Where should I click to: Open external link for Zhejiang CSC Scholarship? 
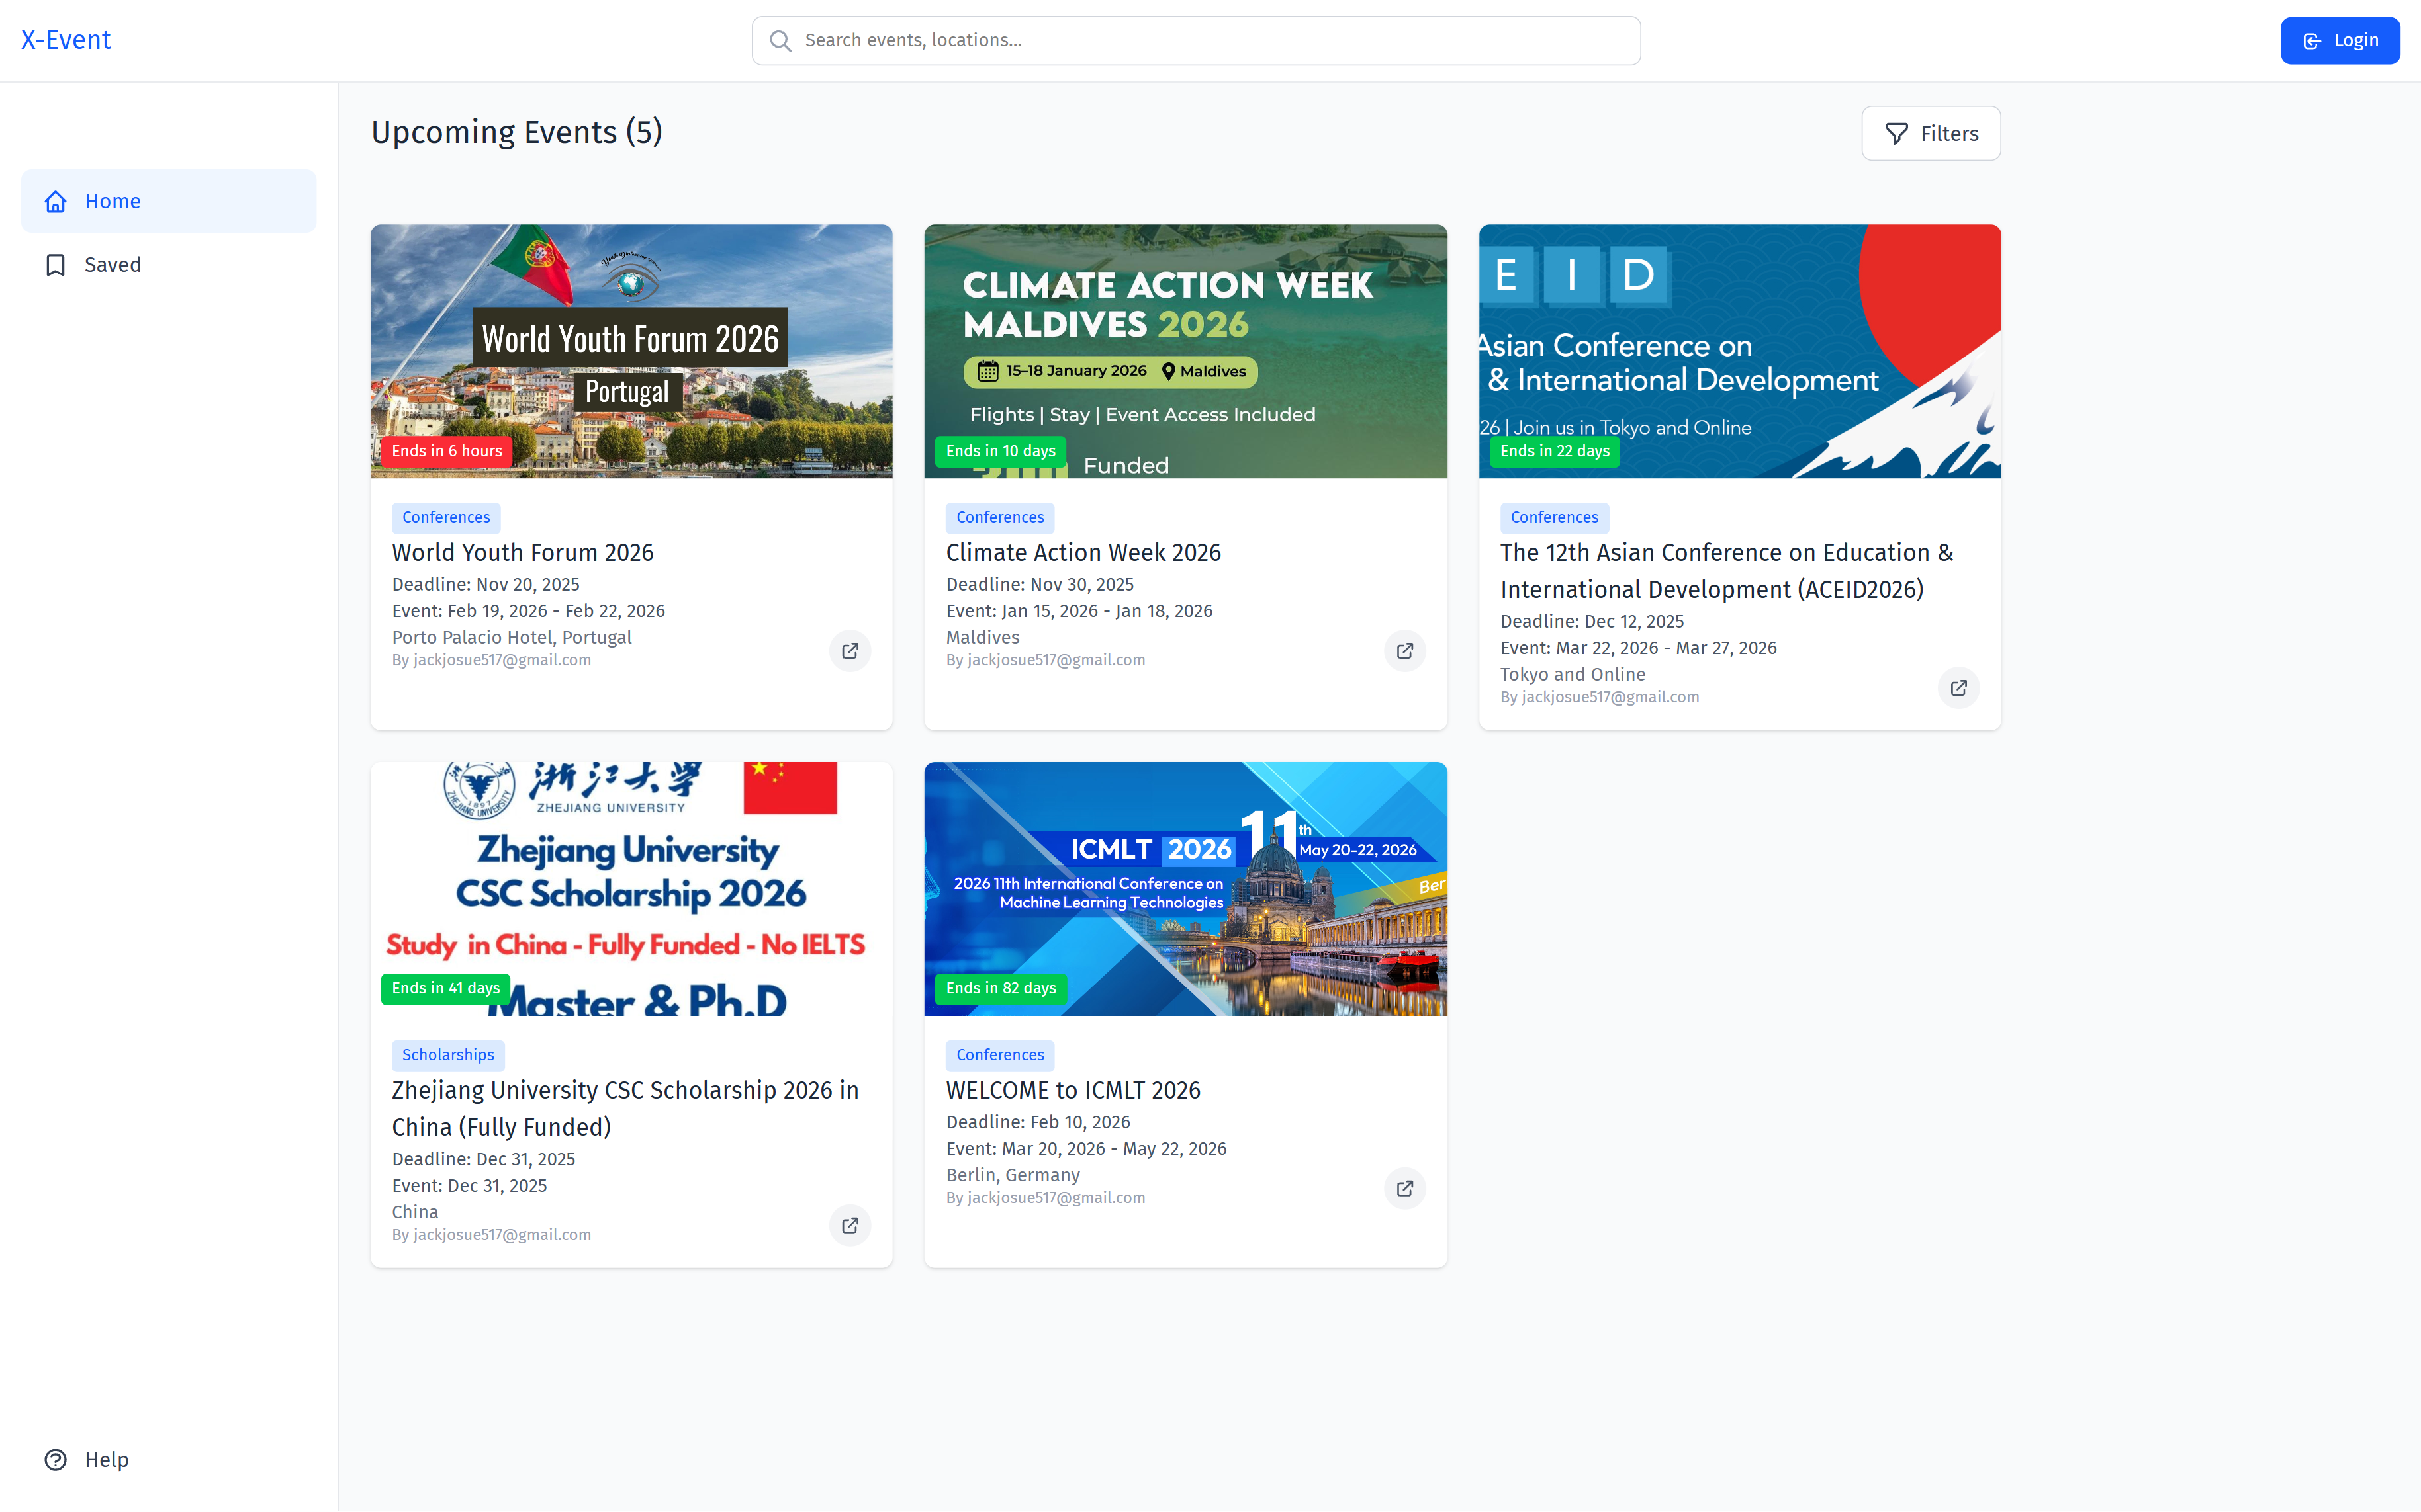(x=849, y=1225)
